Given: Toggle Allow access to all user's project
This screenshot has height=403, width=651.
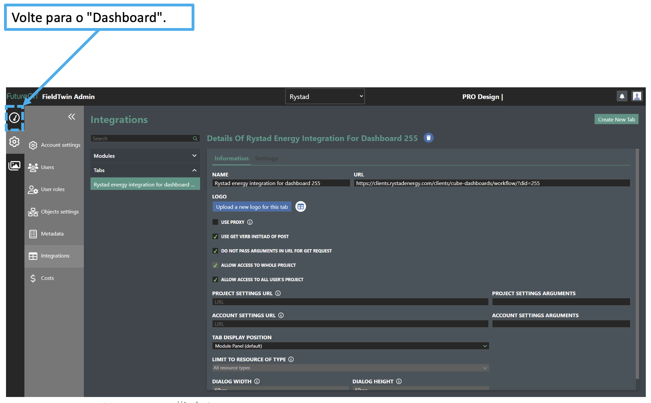Looking at the screenshot, I should (215, 280).
